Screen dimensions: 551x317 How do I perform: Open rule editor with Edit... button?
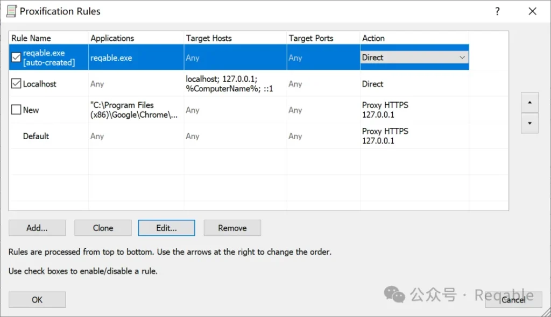coord(166,228)
